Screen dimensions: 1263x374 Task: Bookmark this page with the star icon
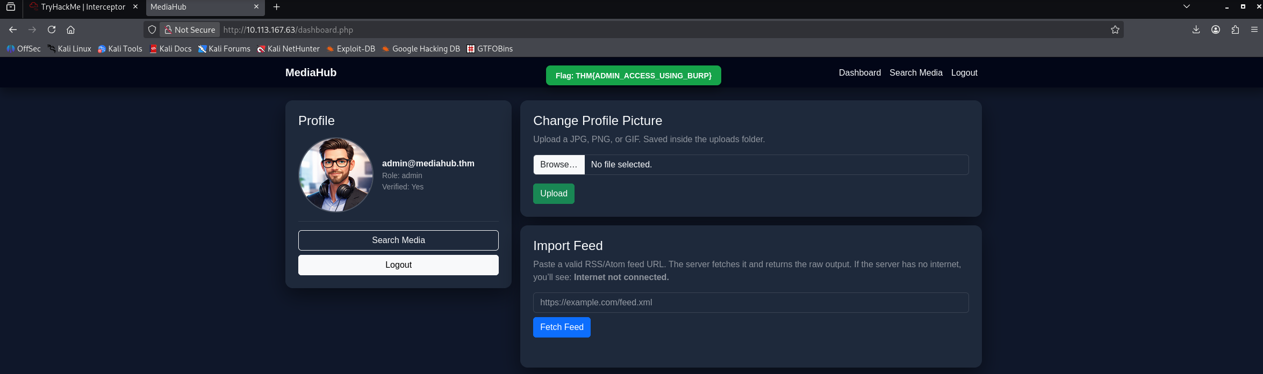point(1115,30)
